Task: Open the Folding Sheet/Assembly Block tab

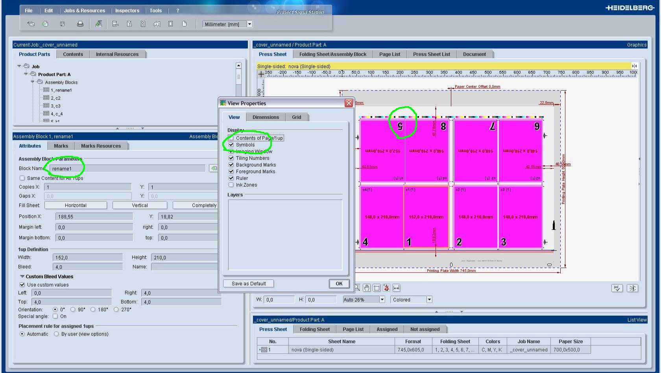Action: 333,54
